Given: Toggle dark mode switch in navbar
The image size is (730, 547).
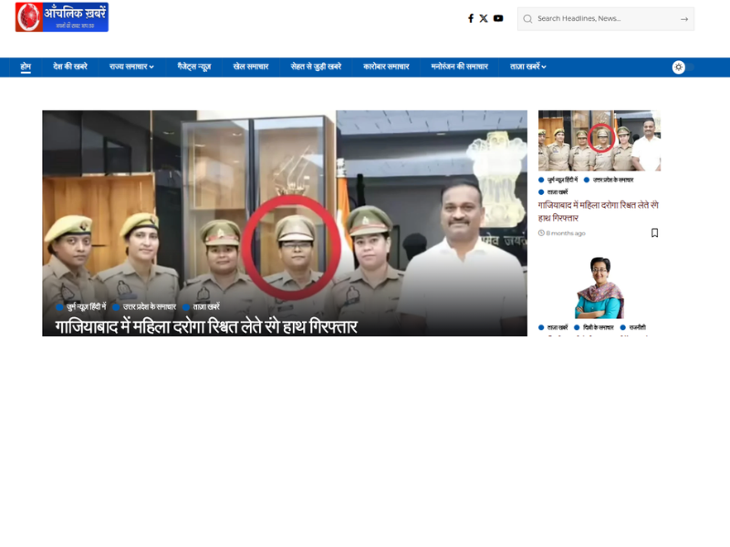Looking at the screenshot, I should point(683,67).
